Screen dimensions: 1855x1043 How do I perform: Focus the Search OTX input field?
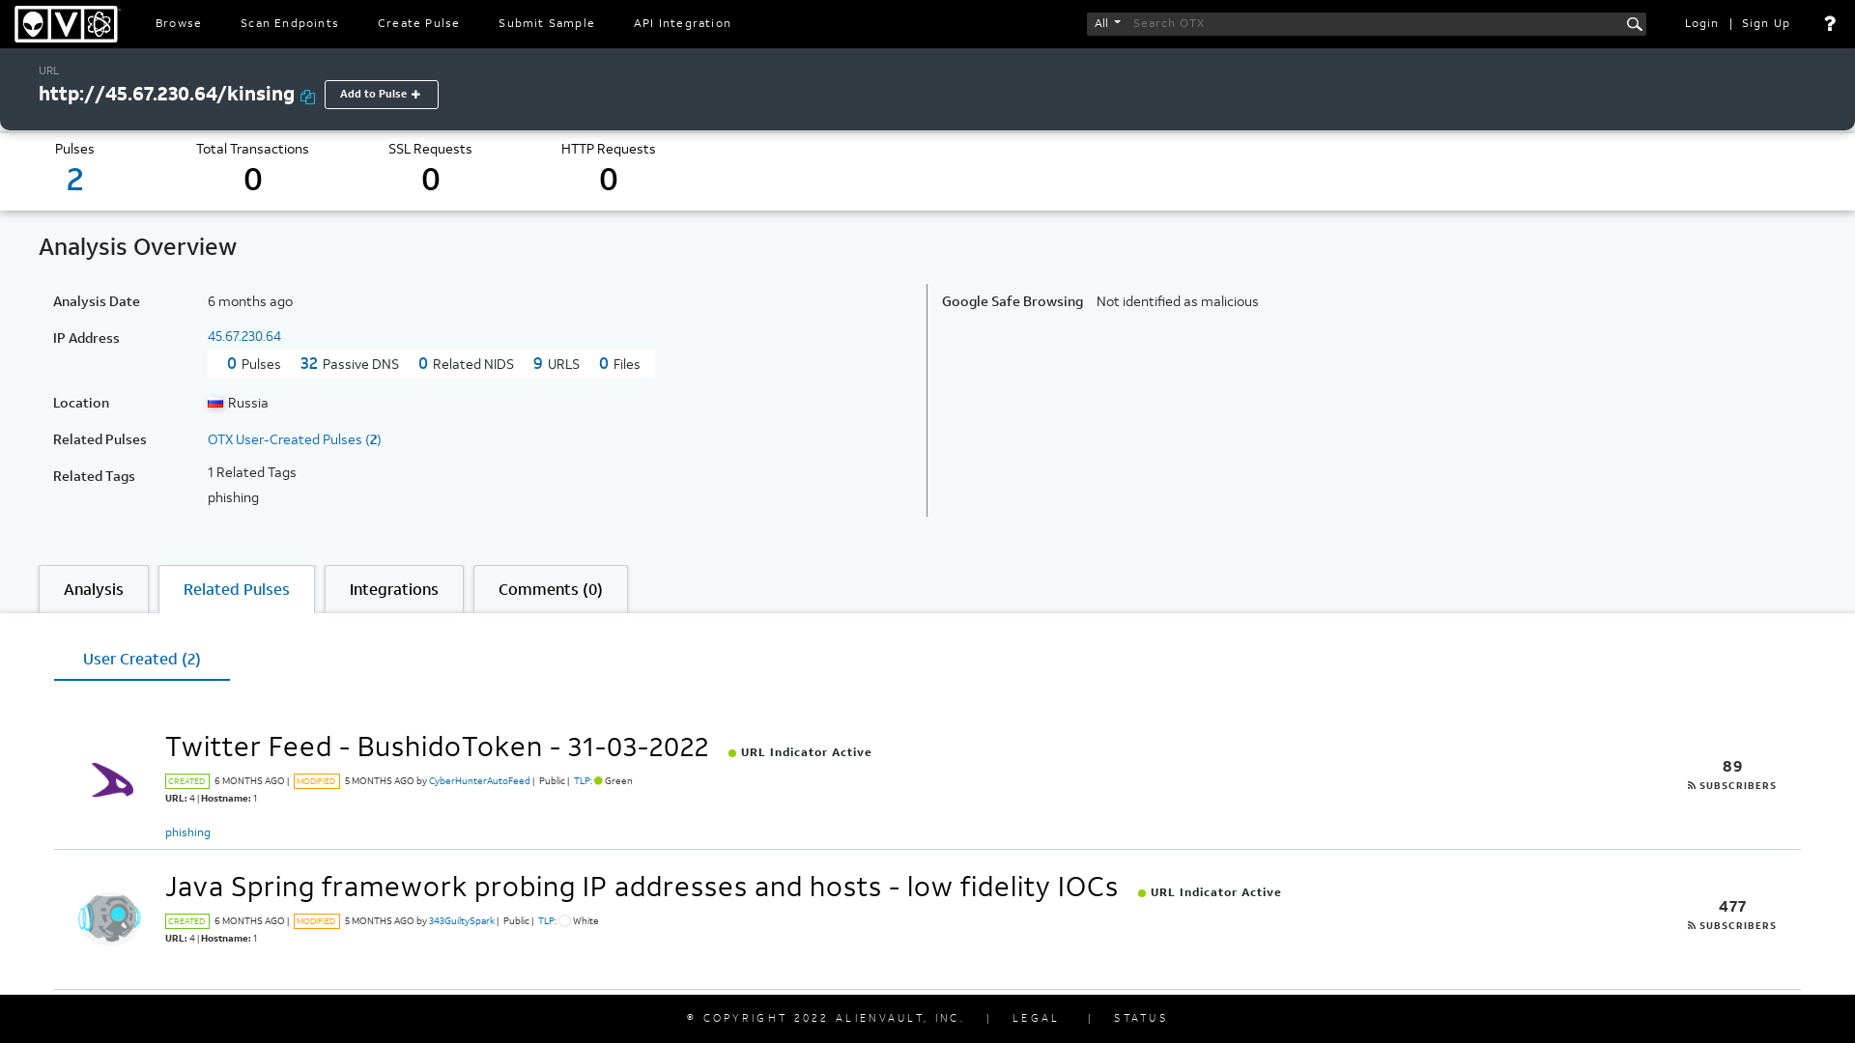tap(1376, 23)
